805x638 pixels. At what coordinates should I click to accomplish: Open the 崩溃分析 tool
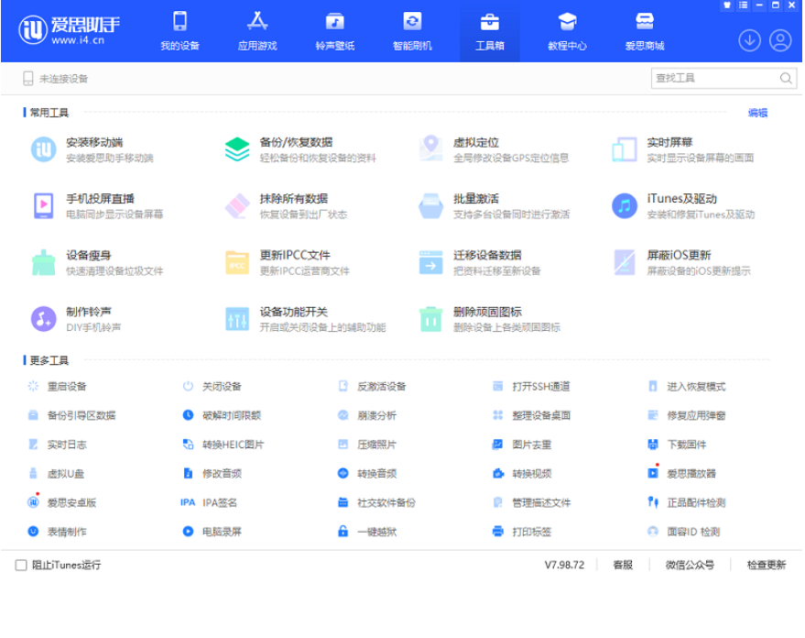pyautogui.click(x=367, y=415)
